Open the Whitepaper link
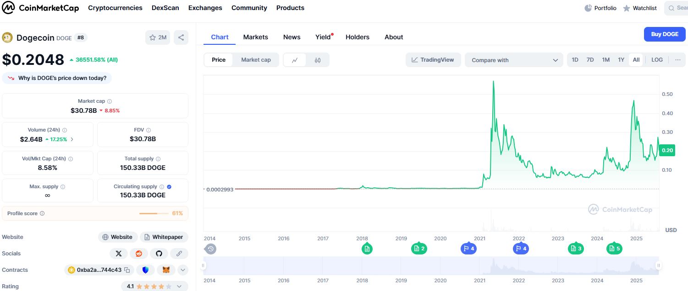Viewport: 688px width, 291px height. point(164,237)
